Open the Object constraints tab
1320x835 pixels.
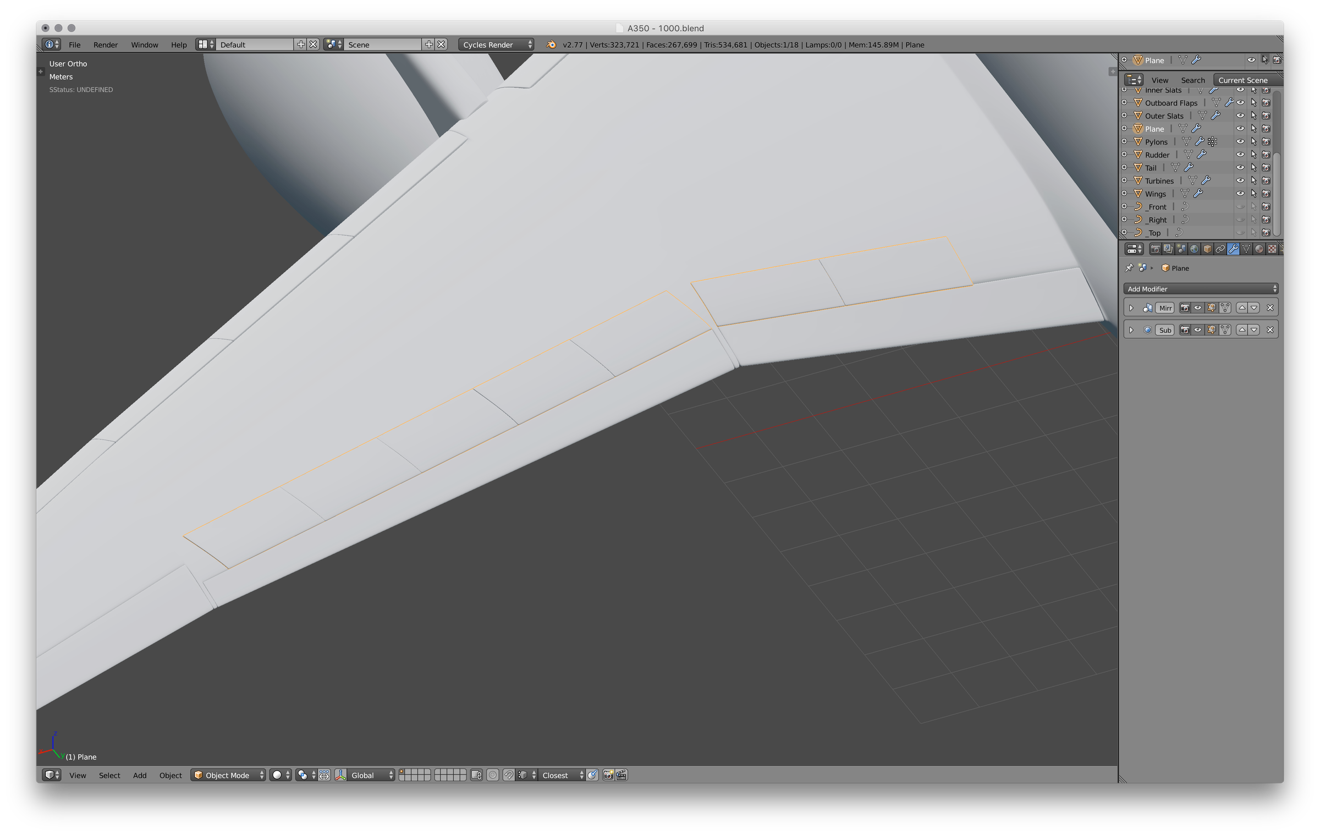[1220, 249]
